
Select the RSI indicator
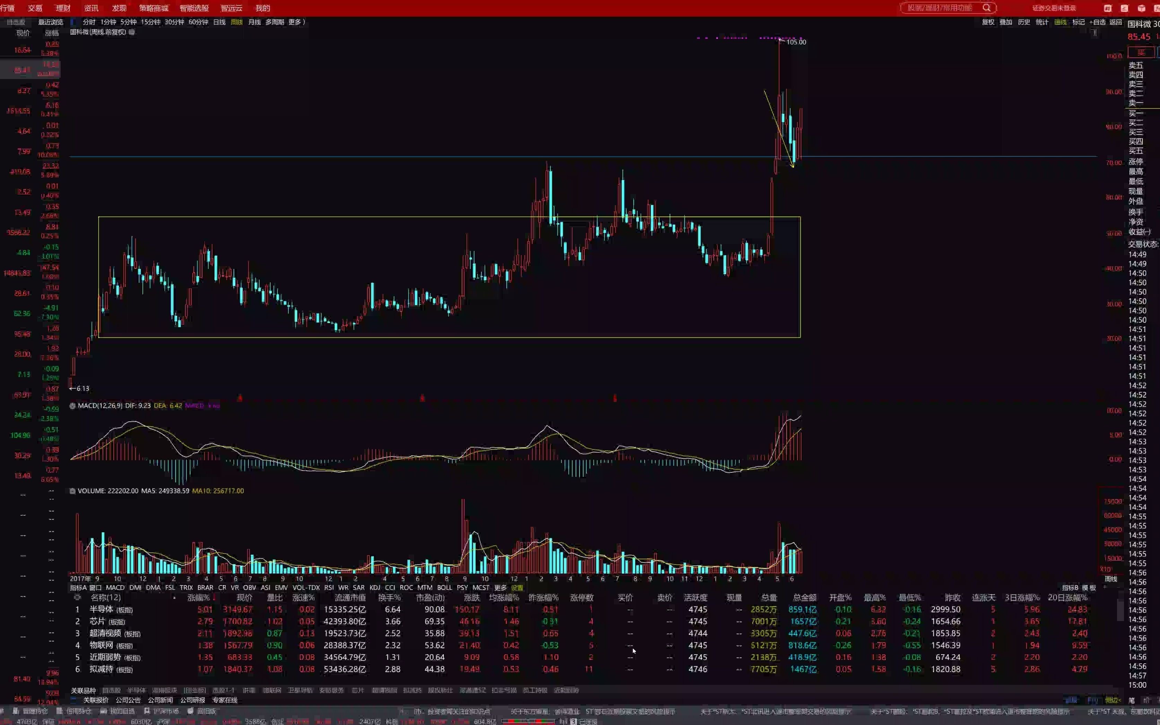pos(329,587)
